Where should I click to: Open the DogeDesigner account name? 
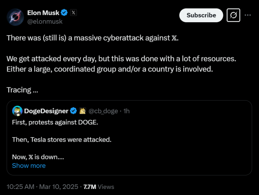click(x=46, y=111)
